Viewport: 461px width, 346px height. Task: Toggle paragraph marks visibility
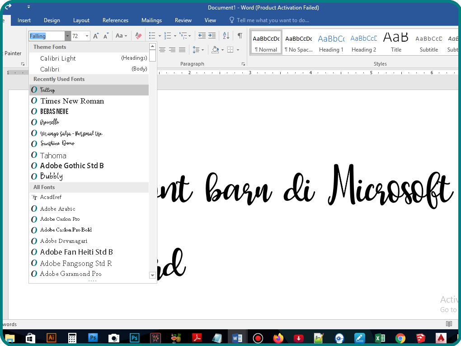click(240, 36)
